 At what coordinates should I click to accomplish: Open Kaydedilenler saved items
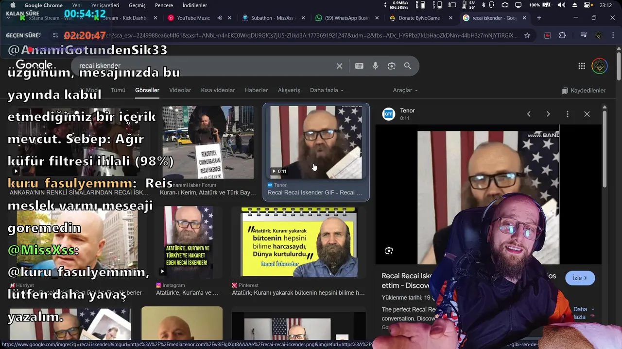584,91
